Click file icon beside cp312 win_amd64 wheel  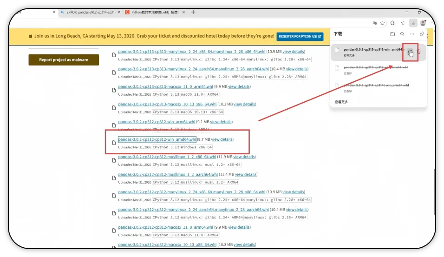click(114, 143)
